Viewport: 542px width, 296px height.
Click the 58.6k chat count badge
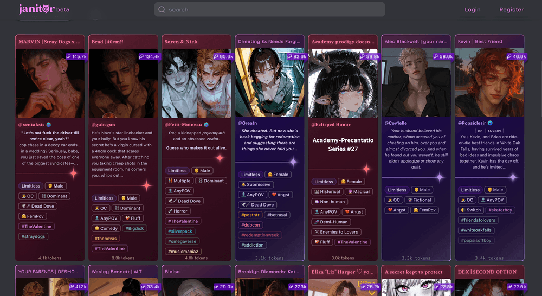click(443, 56)
